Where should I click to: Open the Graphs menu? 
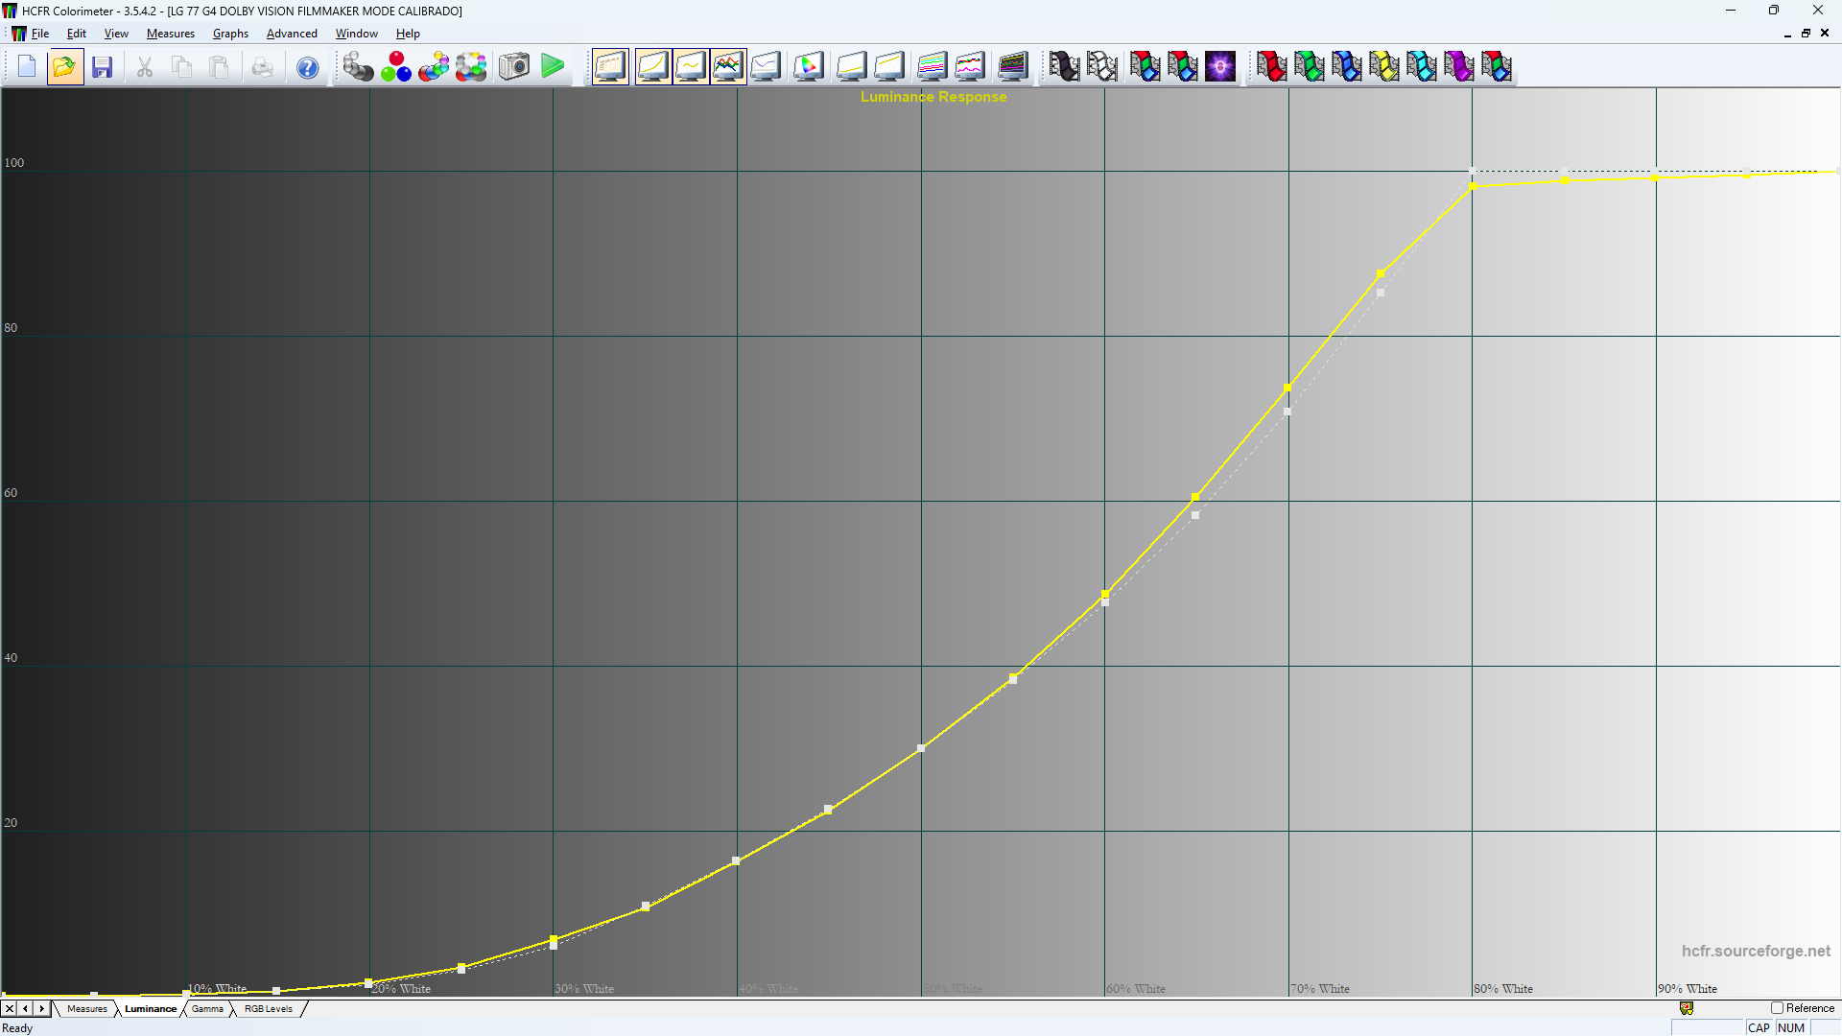230,33
